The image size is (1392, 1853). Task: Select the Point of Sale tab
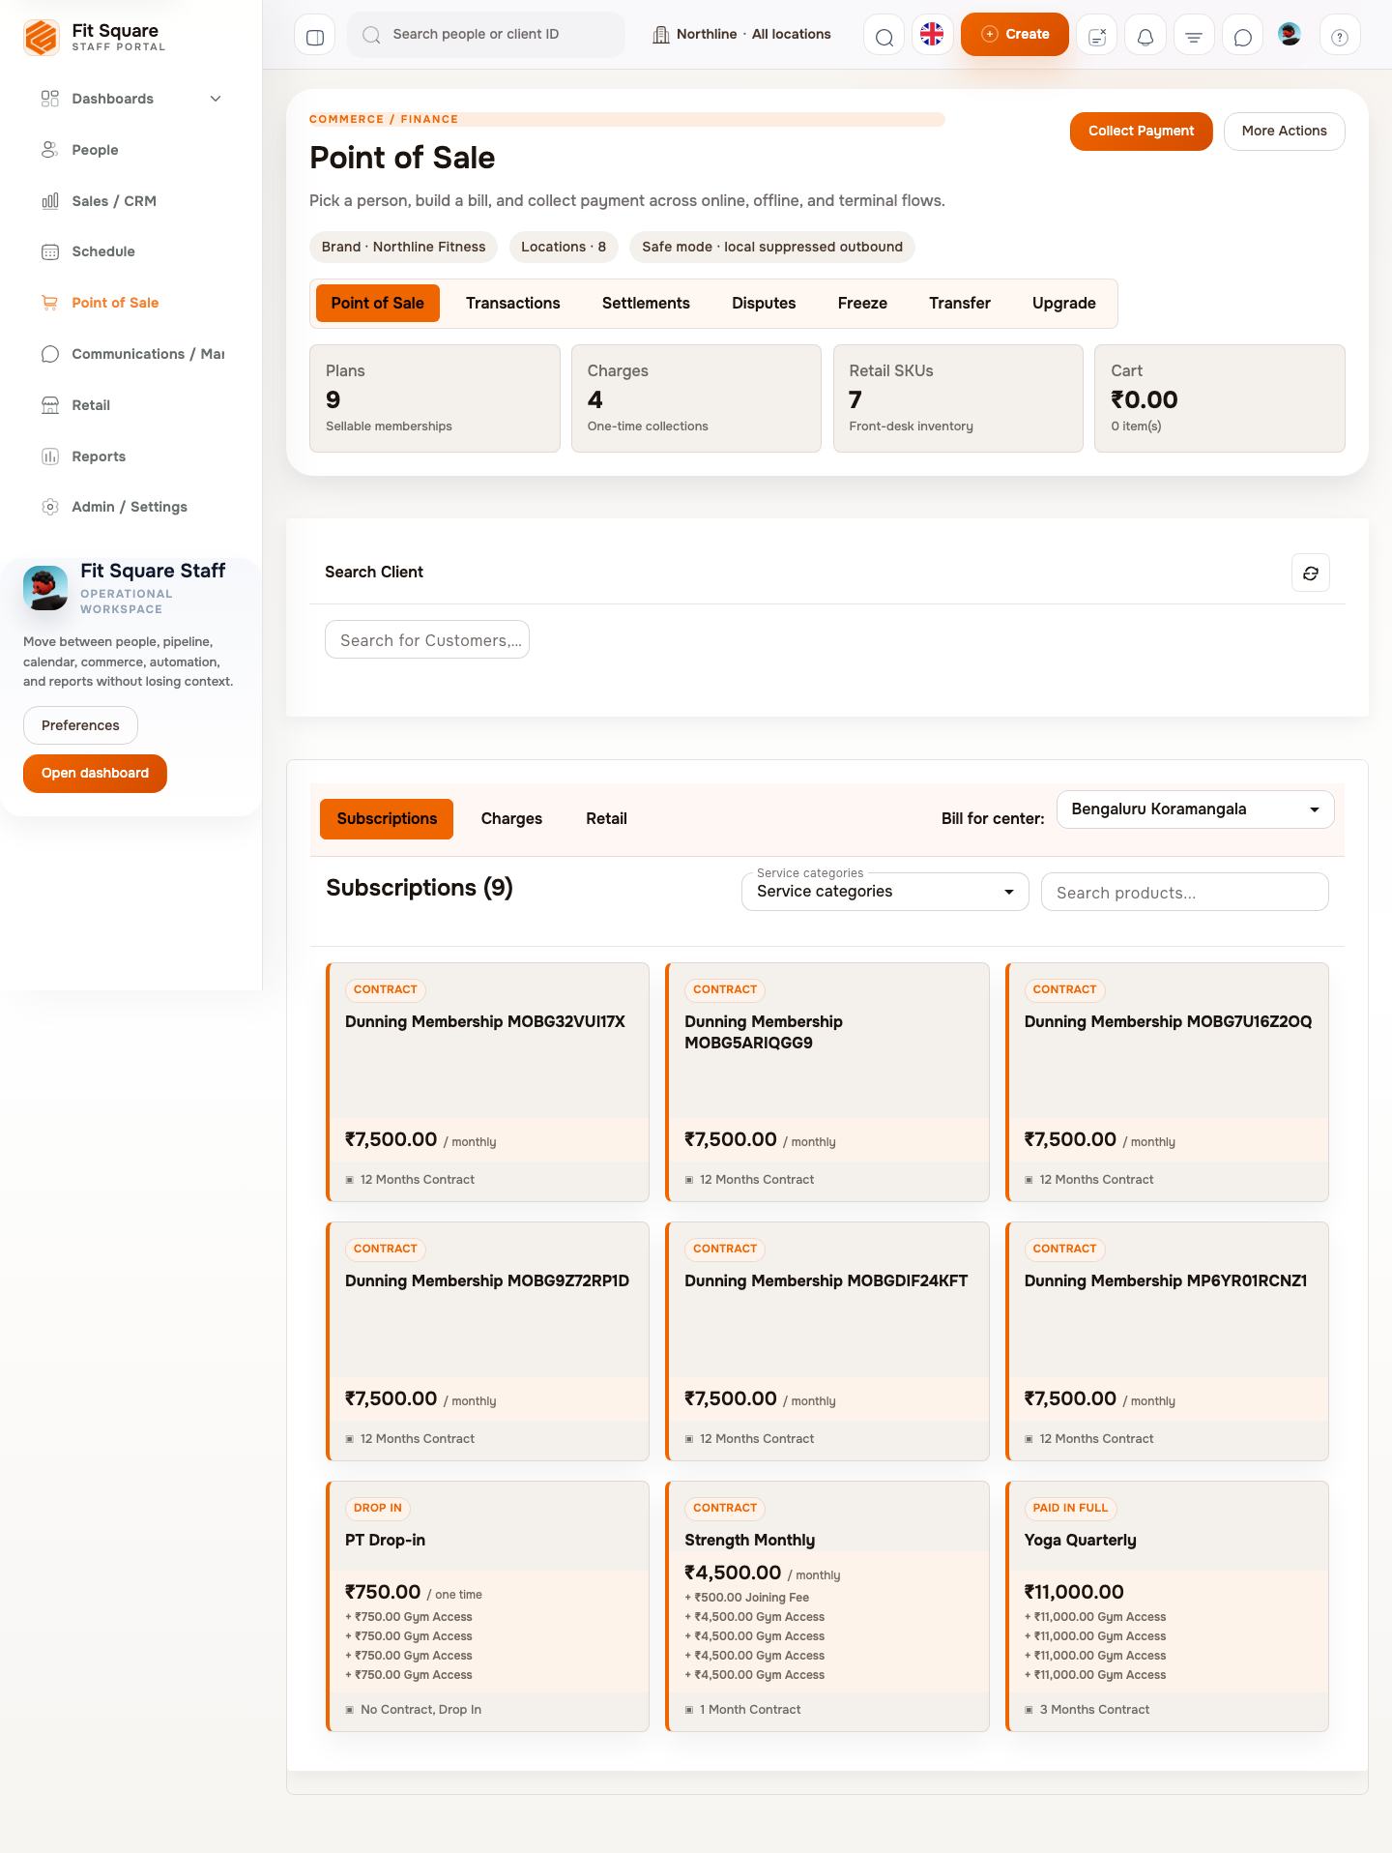378,304
